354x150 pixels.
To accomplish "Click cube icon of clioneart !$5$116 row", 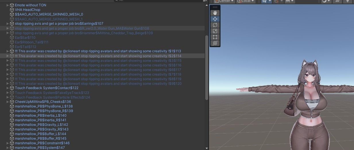I will pyautogui.click(x=12, y=65).
